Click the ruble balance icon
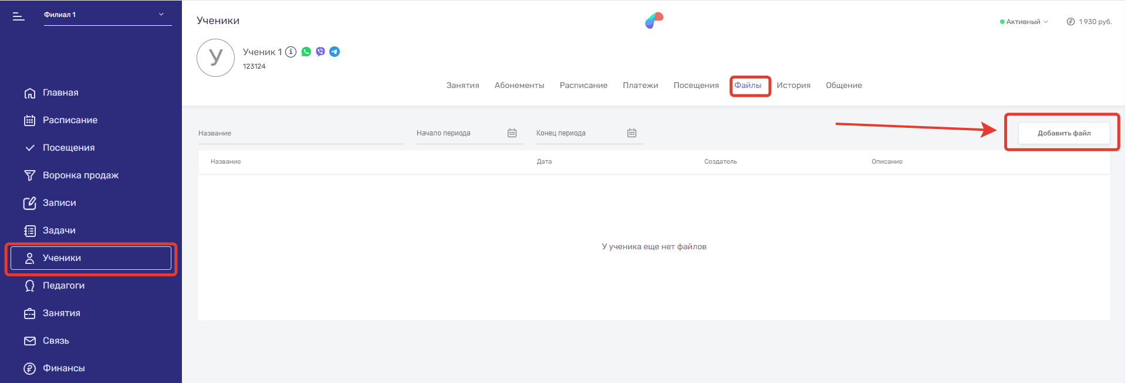Viewport: 1125px width, 383px height. coord(1070,22)
